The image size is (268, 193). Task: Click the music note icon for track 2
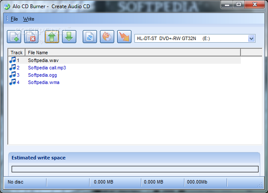click(12, 68)
